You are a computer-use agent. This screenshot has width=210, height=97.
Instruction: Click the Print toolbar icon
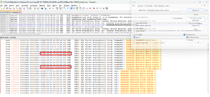click(x=20, y=8)
